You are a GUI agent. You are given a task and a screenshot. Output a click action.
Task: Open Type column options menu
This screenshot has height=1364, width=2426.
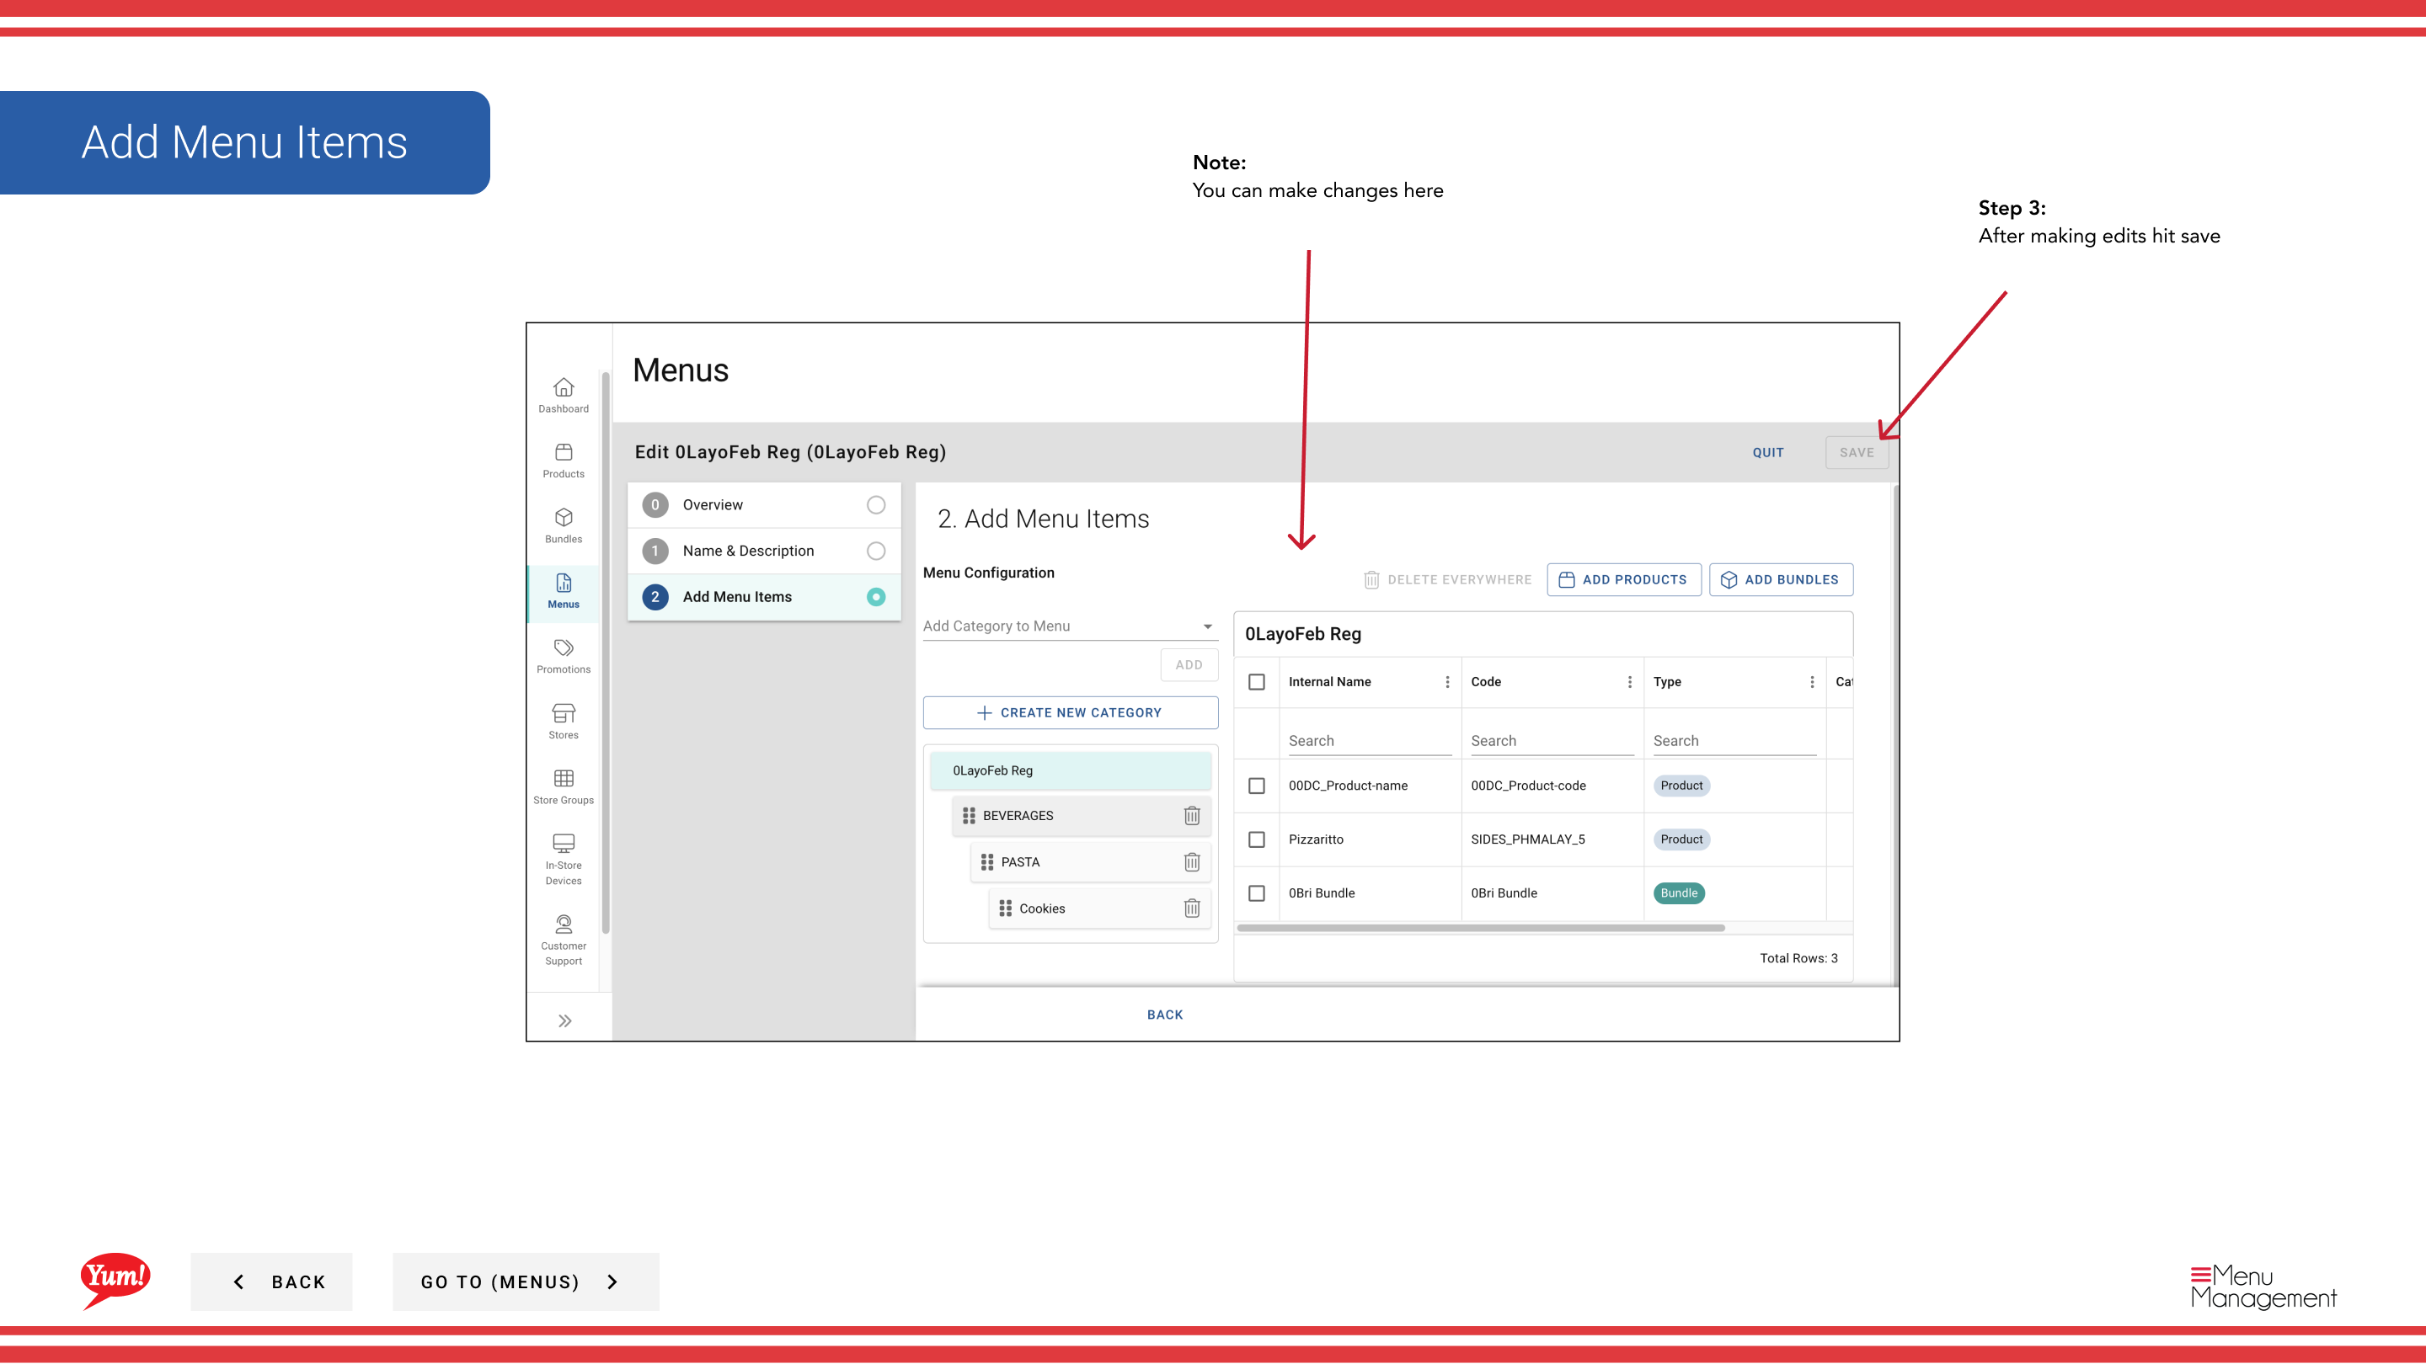1811,681
